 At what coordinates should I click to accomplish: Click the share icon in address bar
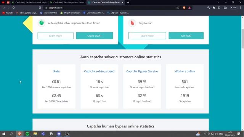click(178, 8)
